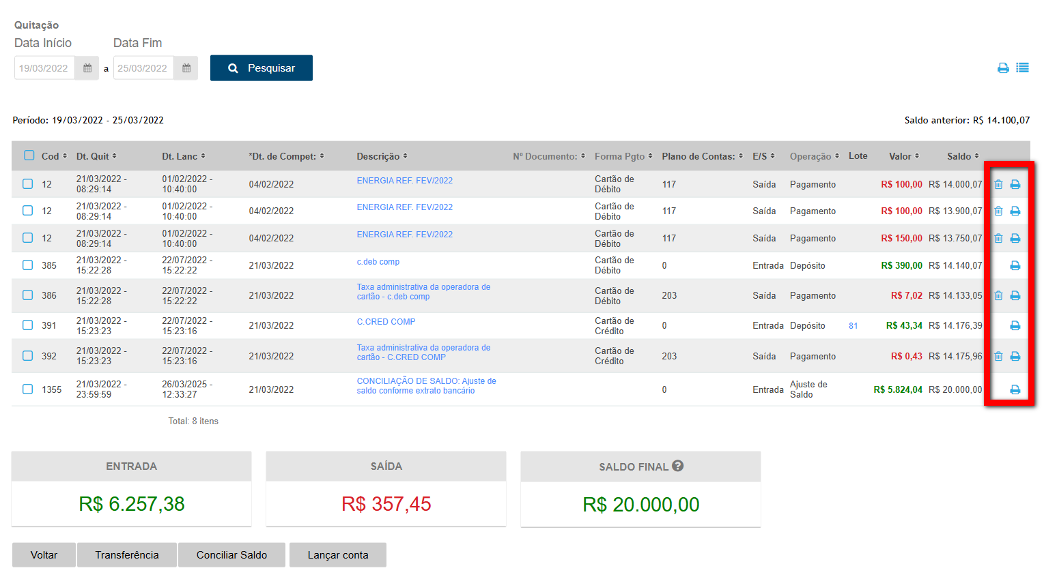The height and width of the screenshot is (579, 1044).
Task: Sort by Forma Pgto column header
Action: [623, 156]
